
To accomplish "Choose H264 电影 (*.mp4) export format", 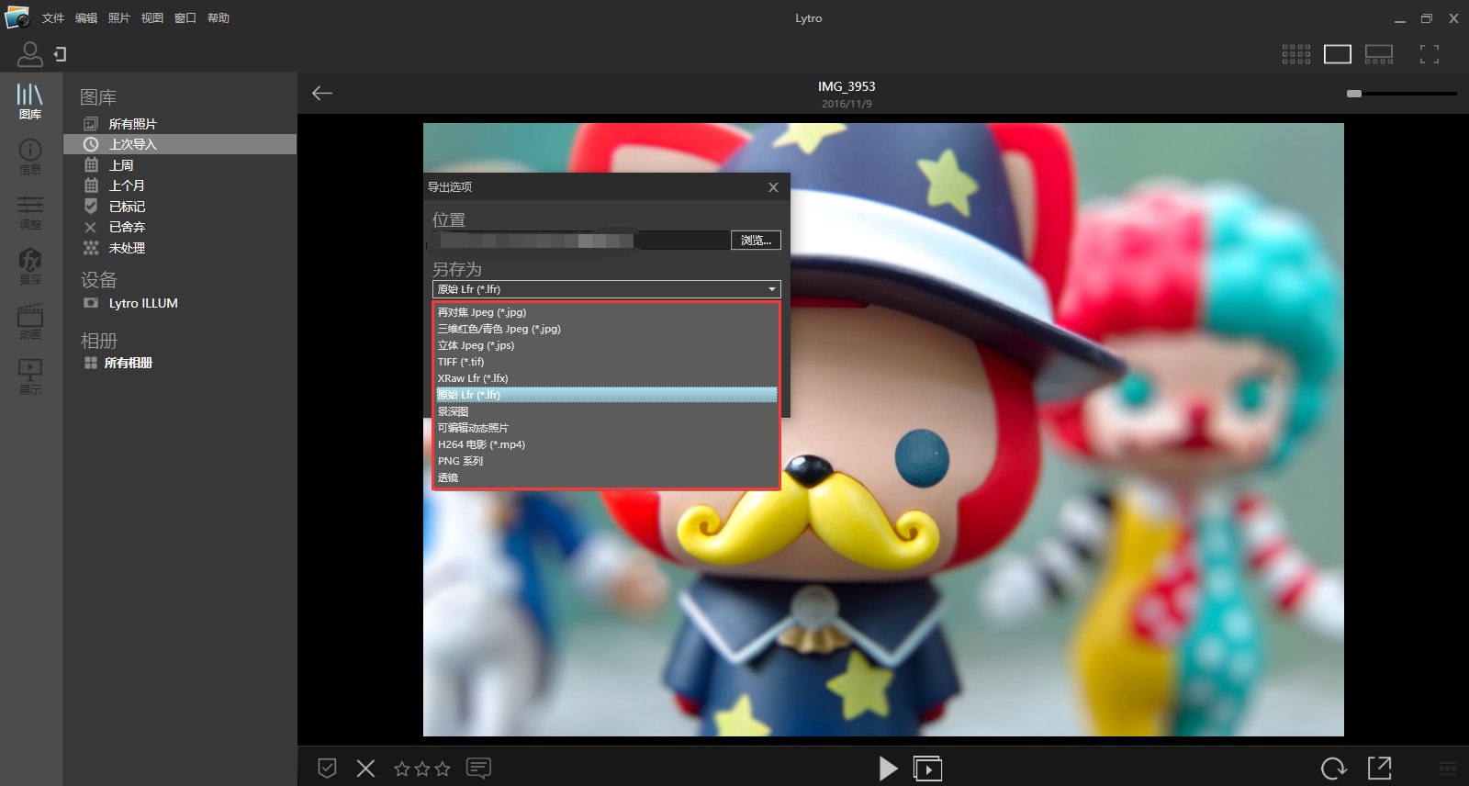I will point(481,444).
